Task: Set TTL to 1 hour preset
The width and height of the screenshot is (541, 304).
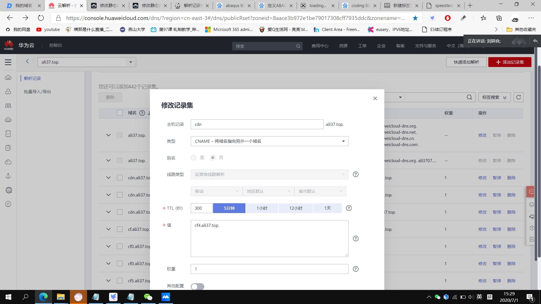Action: pyautogui.click(x=262, y=208)
